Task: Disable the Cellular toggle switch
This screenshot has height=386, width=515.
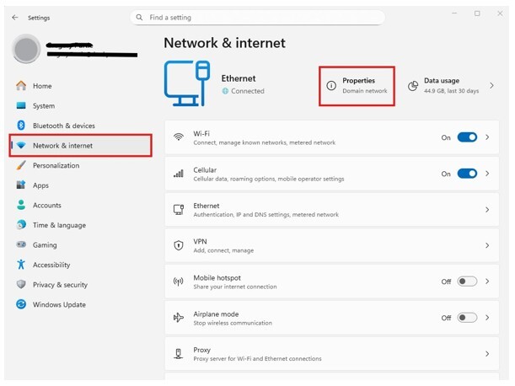Action: coord(467,174)
